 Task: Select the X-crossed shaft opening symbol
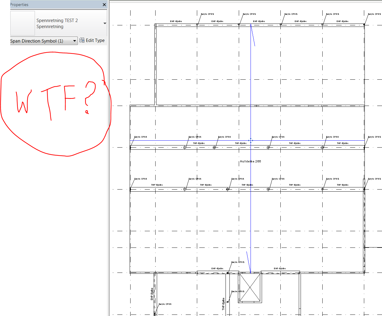click(250, 287)
